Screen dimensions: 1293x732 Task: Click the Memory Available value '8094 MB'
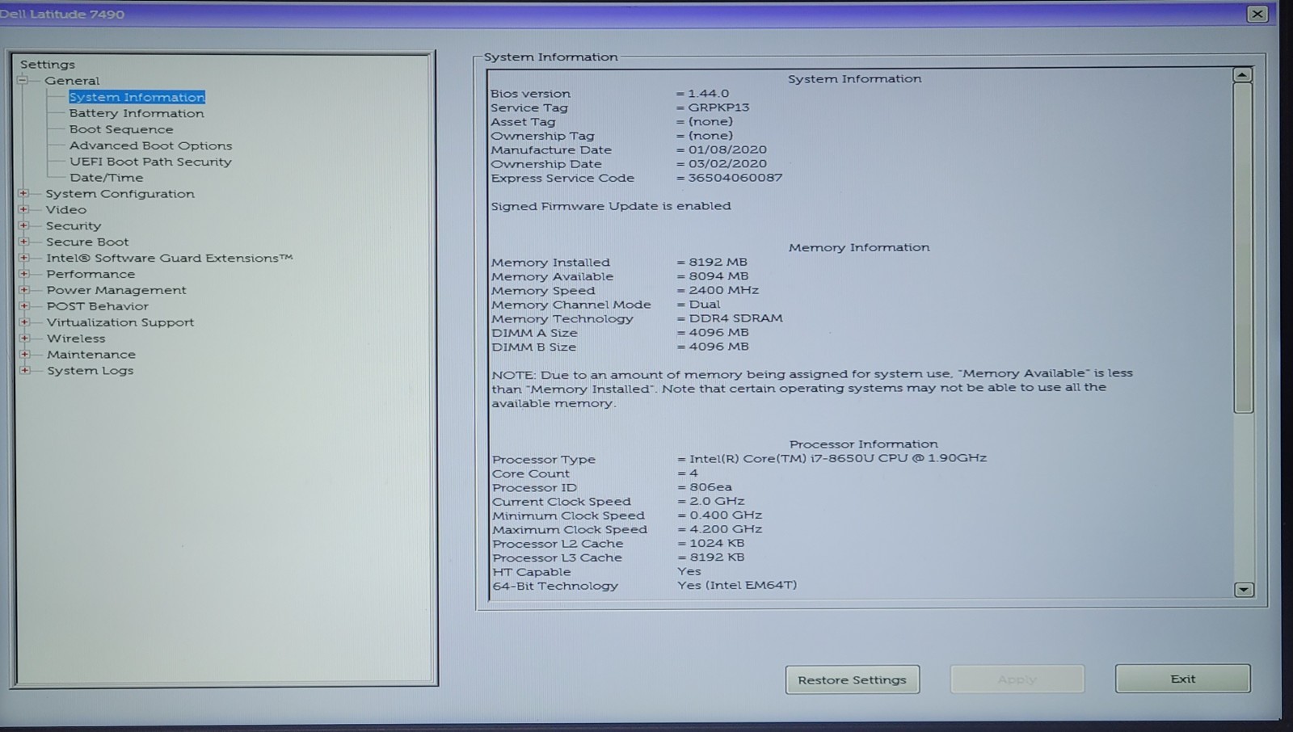coord(718,276)
